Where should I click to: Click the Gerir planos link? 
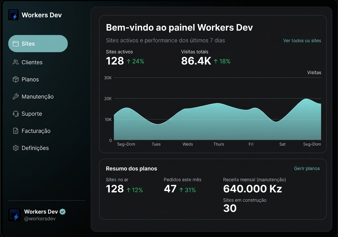307,168
